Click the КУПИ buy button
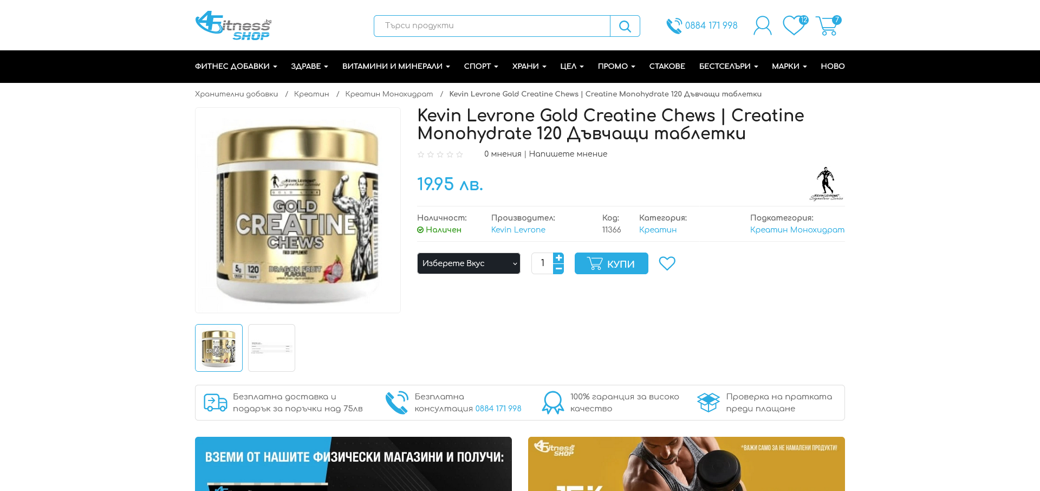1040x491 pixels. pos(611,263)
